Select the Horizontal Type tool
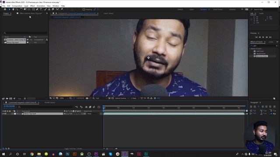Viewport: 280px width, 157px height. (x=41, y=9)
